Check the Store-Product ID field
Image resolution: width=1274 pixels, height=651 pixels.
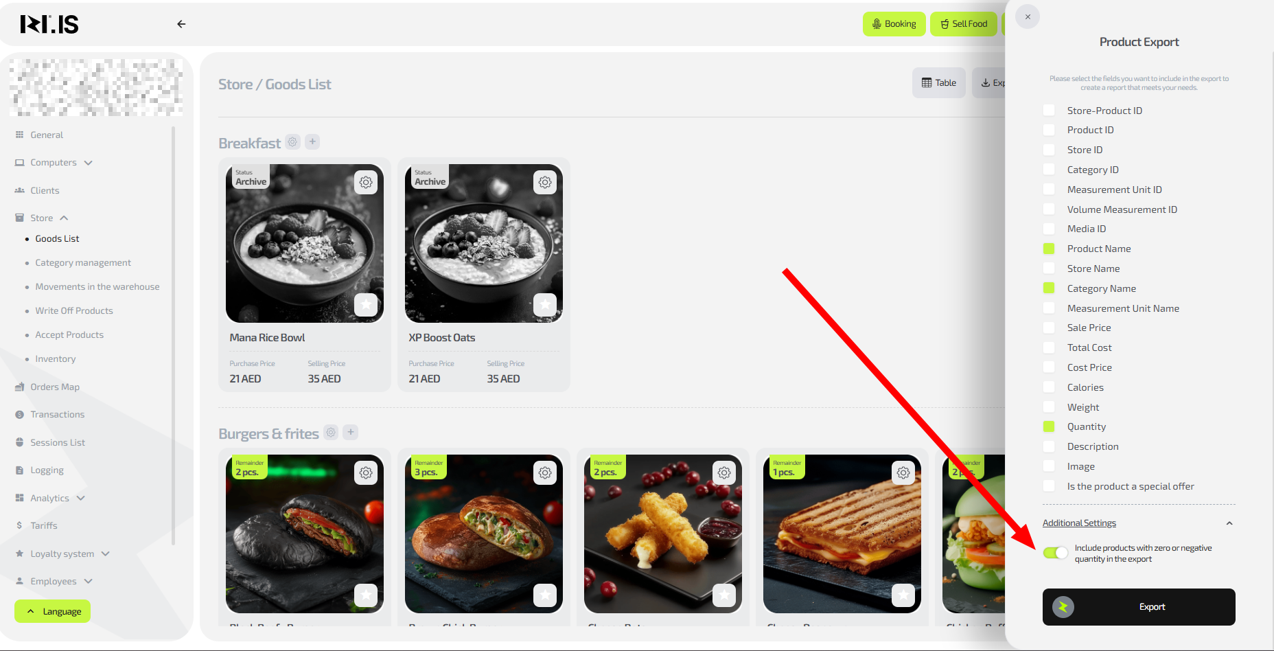1049,111
